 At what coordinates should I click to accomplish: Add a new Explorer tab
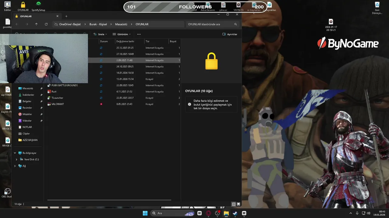click(x=66, y=16)
